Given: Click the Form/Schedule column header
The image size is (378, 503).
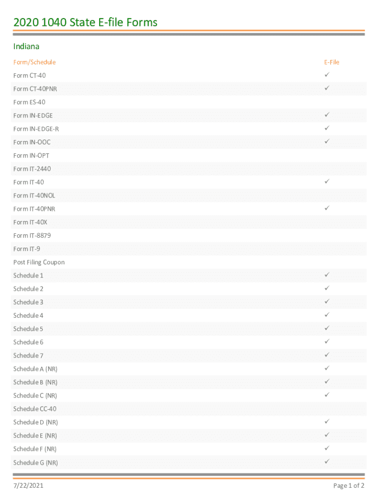Looking at the screenshot, I should pos(34,62).
